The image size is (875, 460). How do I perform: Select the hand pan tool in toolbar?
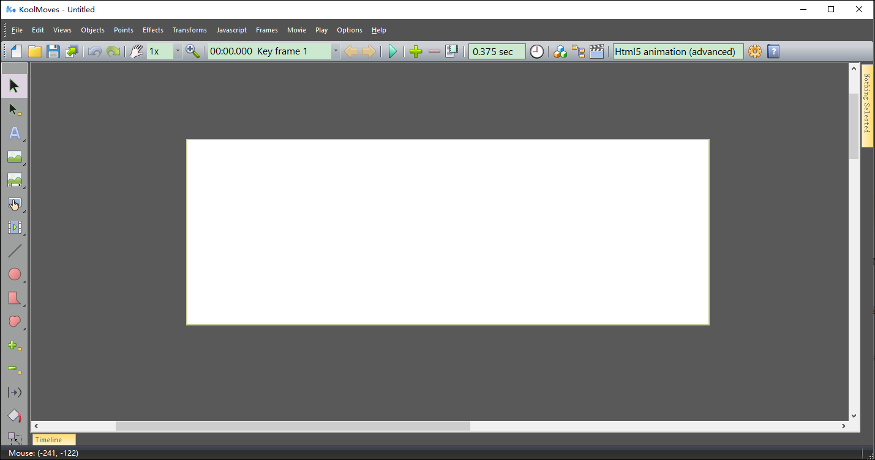coord(137,51)
